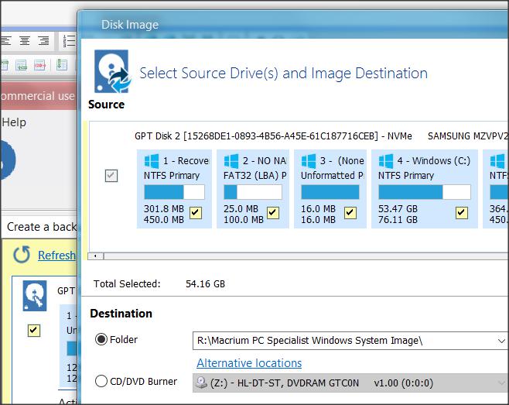Click the disk icon in Macrium main window
The image size is (509, 405).
tap(35, 296)
